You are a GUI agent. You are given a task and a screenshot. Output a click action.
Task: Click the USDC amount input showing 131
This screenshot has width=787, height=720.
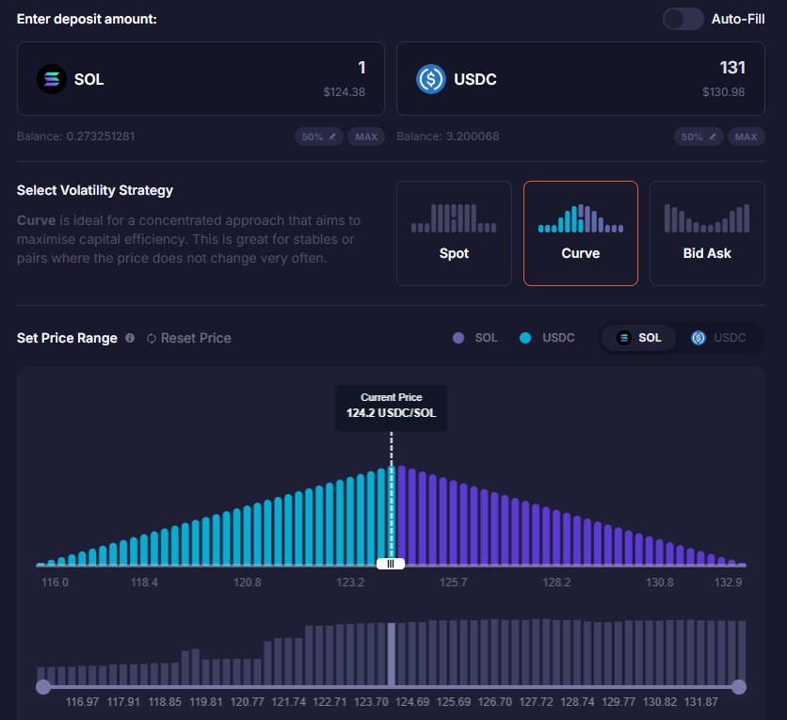[733, 68]
